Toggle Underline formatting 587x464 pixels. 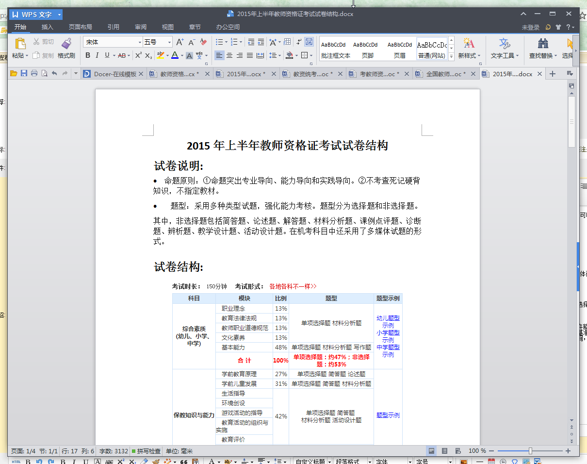pos(107,55)
